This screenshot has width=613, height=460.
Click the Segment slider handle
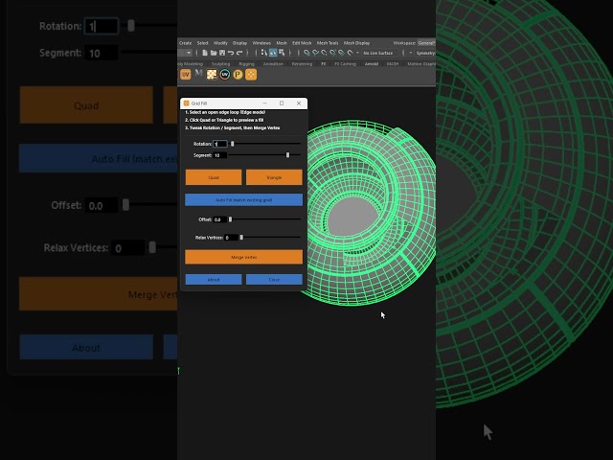coord(287,155)
